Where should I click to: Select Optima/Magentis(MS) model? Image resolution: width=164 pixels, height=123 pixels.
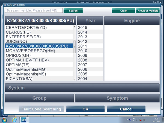pos(39,74)
